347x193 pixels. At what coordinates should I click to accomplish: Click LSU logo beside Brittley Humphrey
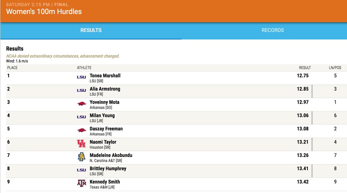81,170
